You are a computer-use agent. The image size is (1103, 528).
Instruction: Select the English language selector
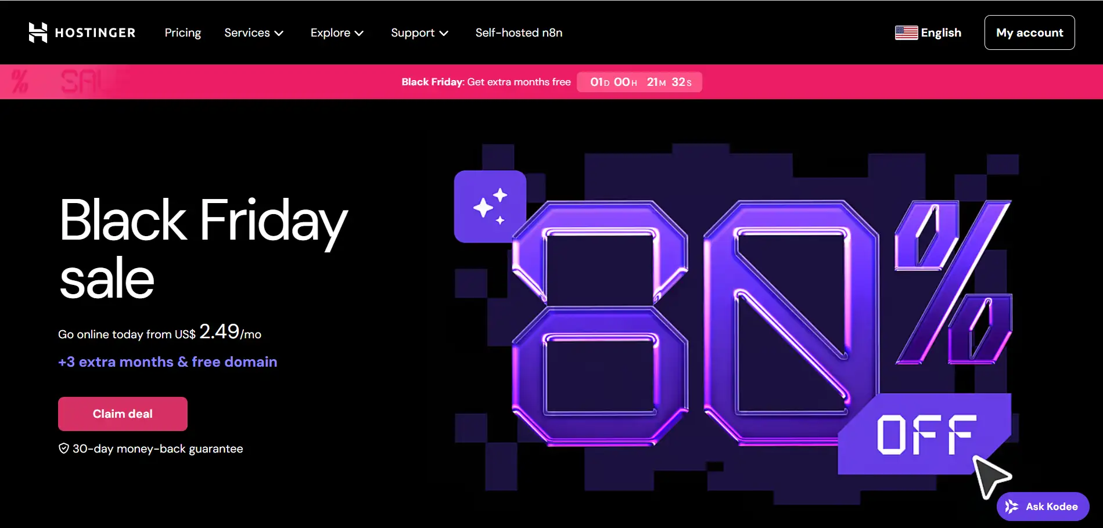928,33
